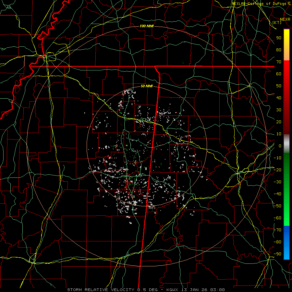Click the 80 label on the velocity scale
This screenshot has width=292, height=292.
click(279, 50)
